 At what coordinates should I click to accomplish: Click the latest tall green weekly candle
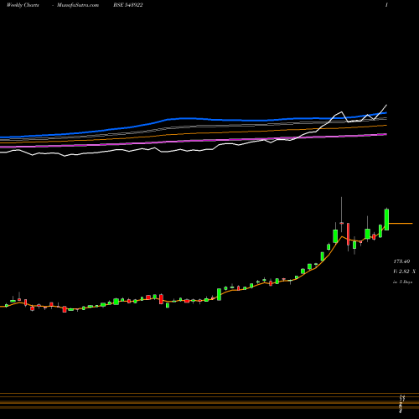pyautogui.click(x=386, y=220)
